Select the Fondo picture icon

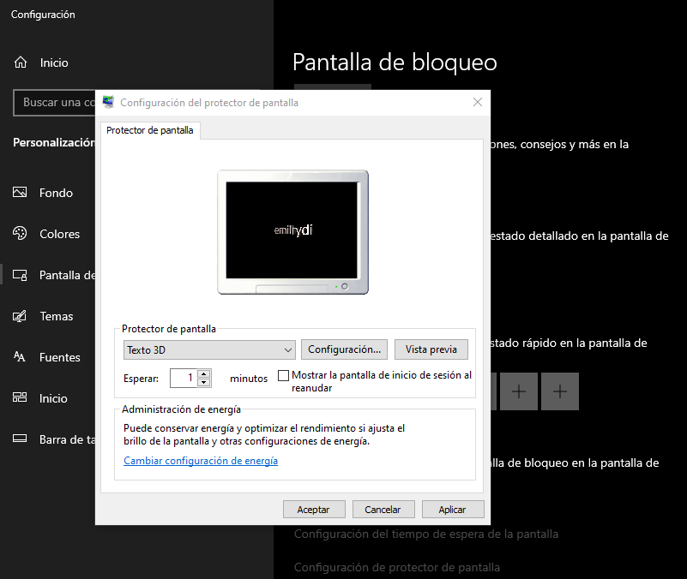[21, 193]
